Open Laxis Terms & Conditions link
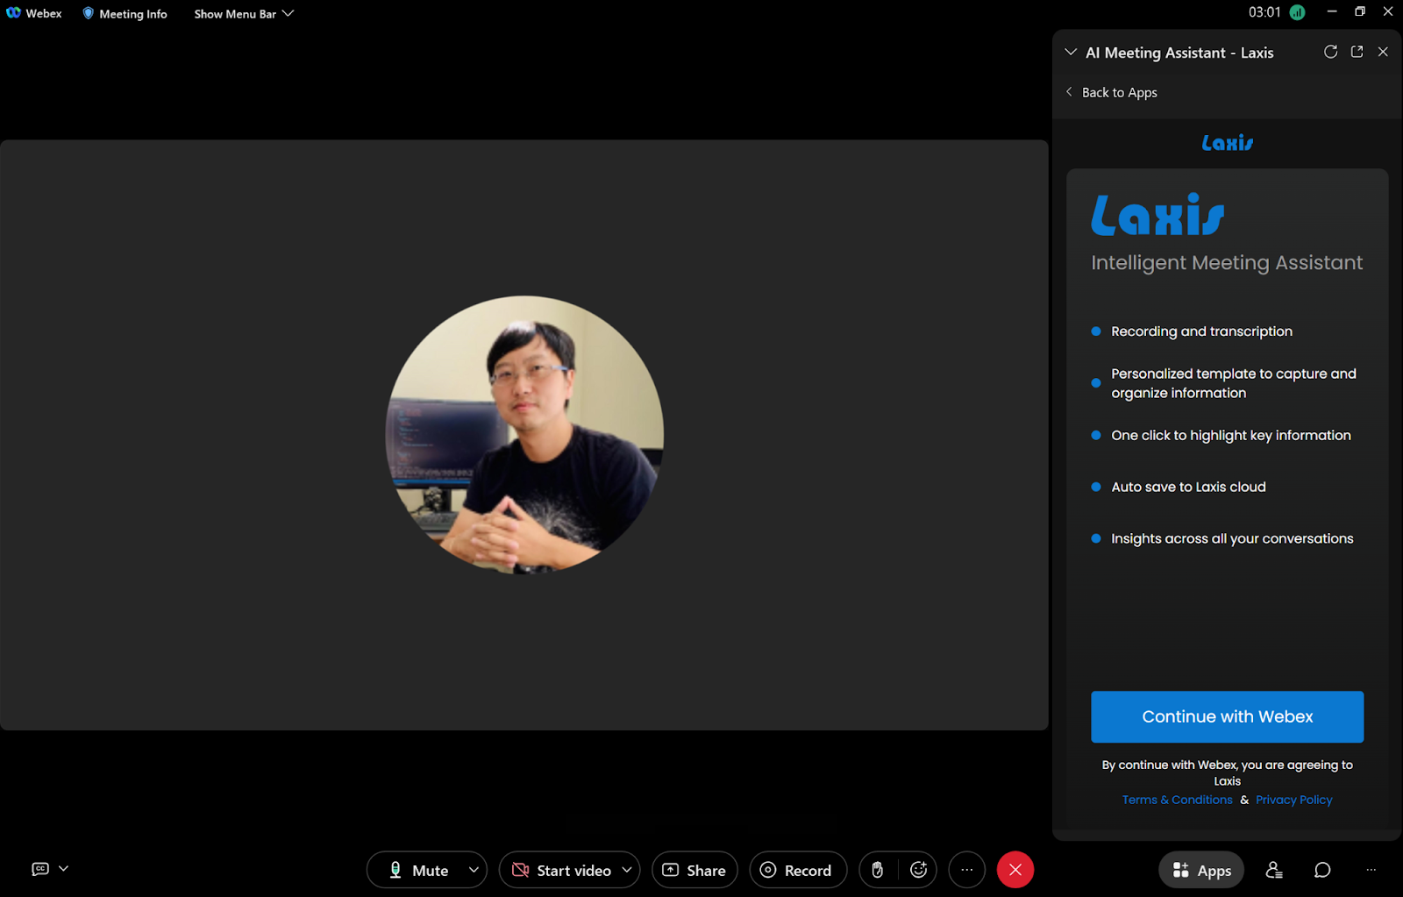 (x=1177, y=800)
